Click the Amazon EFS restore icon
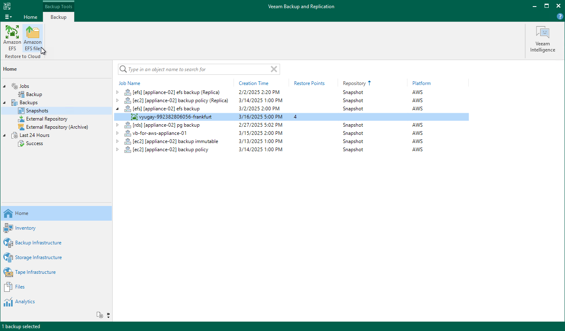The width and height of the screenshot is (565, 331). click(12, 32)
